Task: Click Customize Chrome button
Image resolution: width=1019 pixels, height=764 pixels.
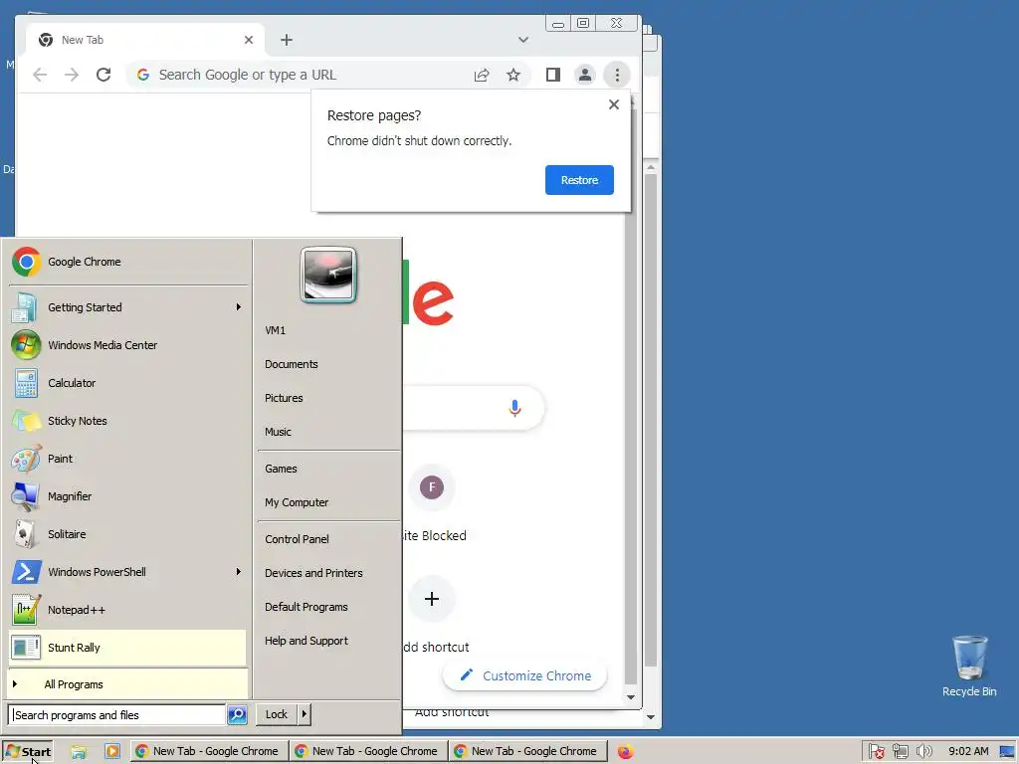Action: tap(525, 675)
